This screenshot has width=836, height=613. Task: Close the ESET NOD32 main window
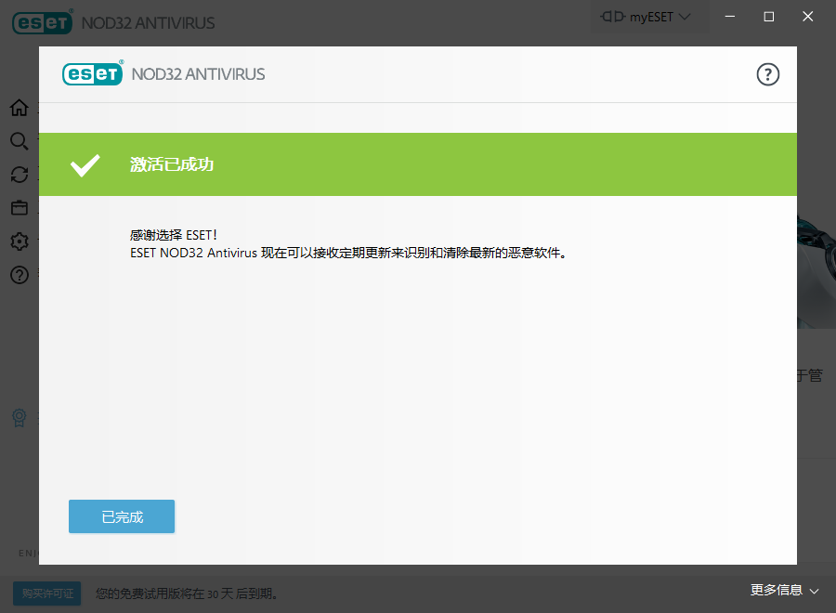click(x=808, y=17)
